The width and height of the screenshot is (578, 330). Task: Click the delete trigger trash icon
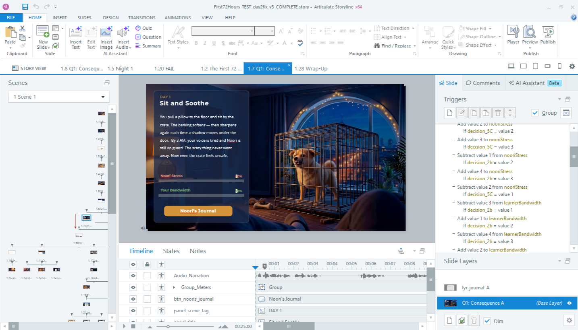click(x=498, y=113)
